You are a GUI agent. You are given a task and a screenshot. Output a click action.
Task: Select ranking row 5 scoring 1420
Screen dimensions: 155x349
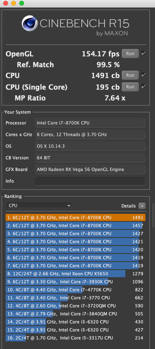(x=75, y=250)
